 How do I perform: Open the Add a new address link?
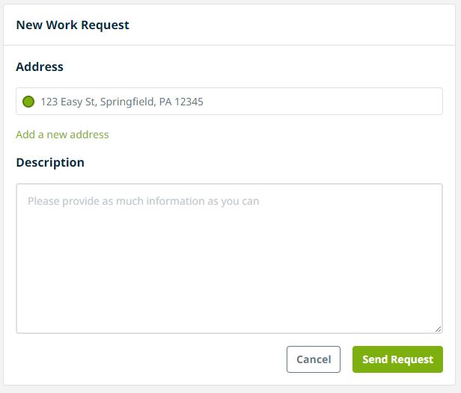tap(62, 134)
